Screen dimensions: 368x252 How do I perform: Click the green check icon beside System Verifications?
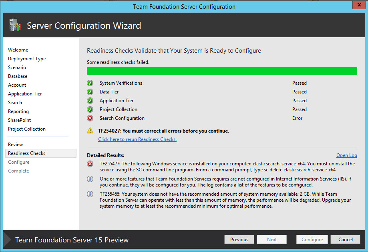point(90,83)
